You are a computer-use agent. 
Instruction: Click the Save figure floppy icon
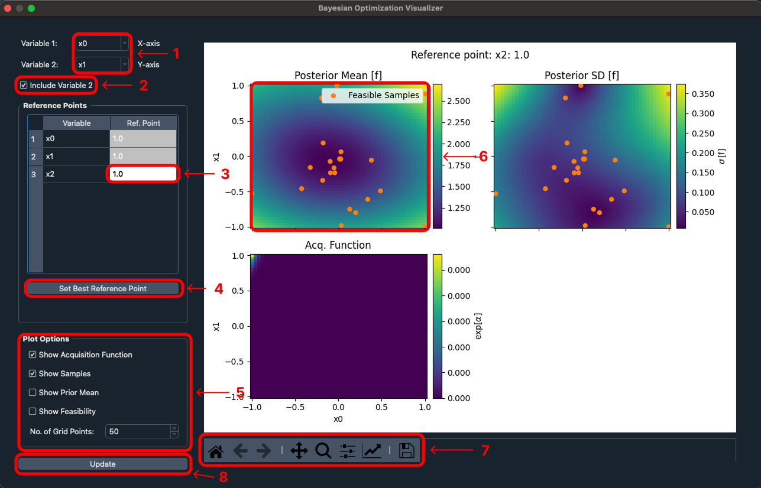(407, 451)
